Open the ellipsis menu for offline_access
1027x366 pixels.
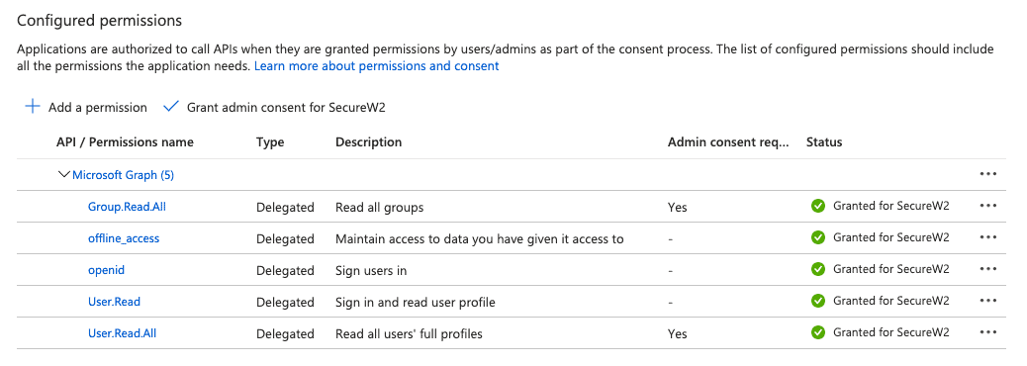coord(987,237)
